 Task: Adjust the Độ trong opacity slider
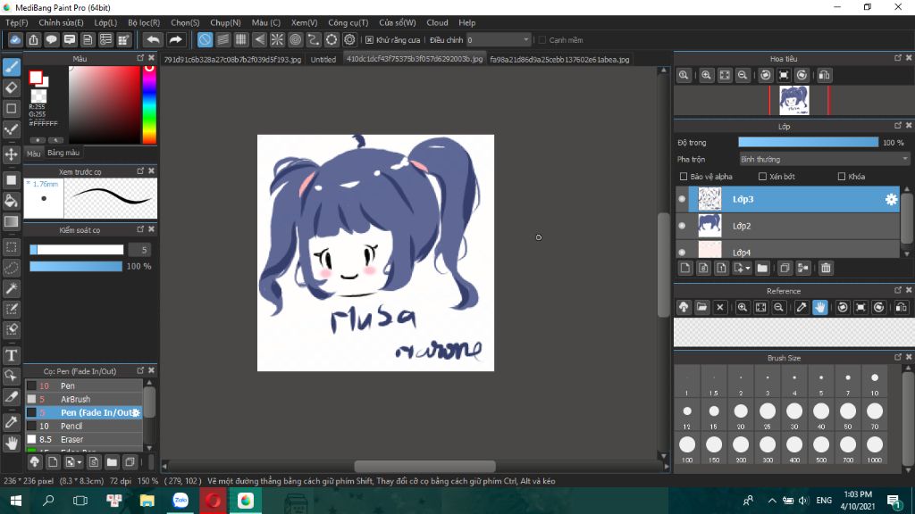tap(808, 142)
